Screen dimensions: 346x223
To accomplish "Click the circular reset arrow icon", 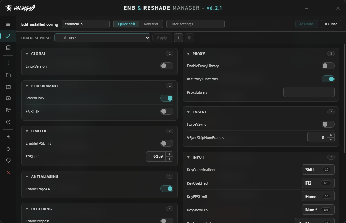I will tap(8, 149).
